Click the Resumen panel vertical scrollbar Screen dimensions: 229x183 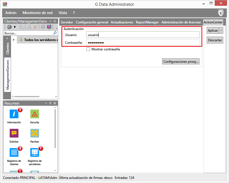click(55, 129)
